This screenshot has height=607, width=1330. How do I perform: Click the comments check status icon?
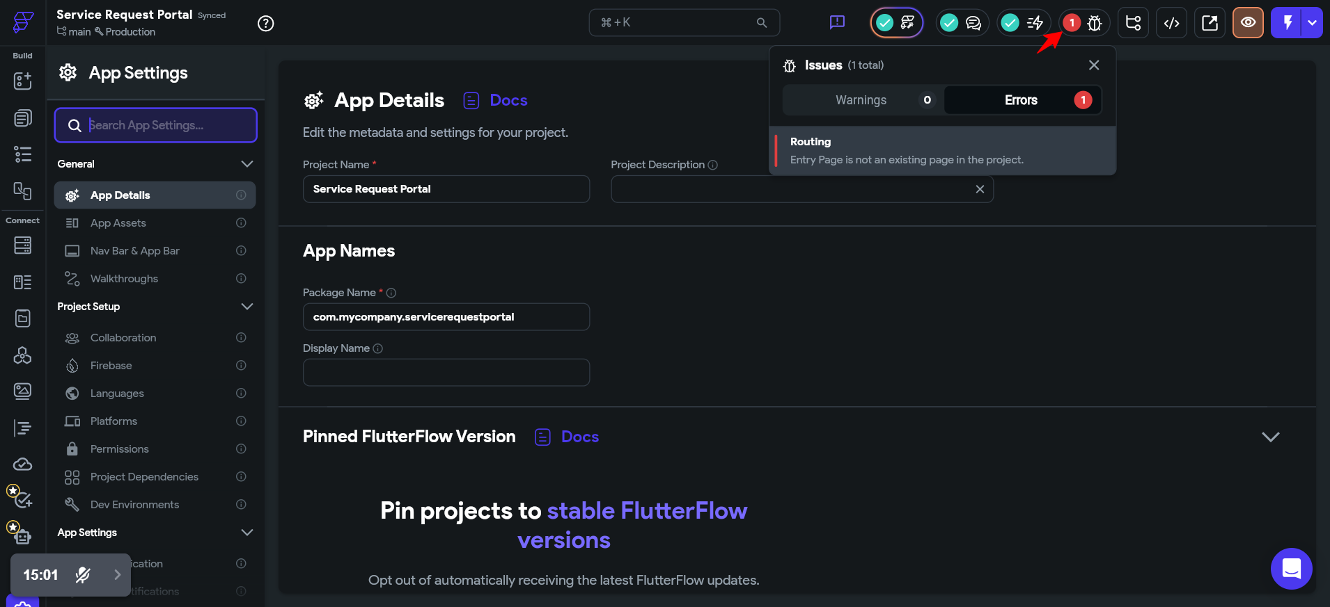click(962, 23)
